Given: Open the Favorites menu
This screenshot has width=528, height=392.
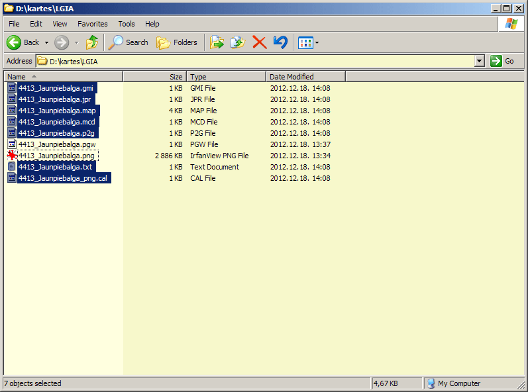Looking at the screenshot, I should pyautogui.click(x=93, y=24).
